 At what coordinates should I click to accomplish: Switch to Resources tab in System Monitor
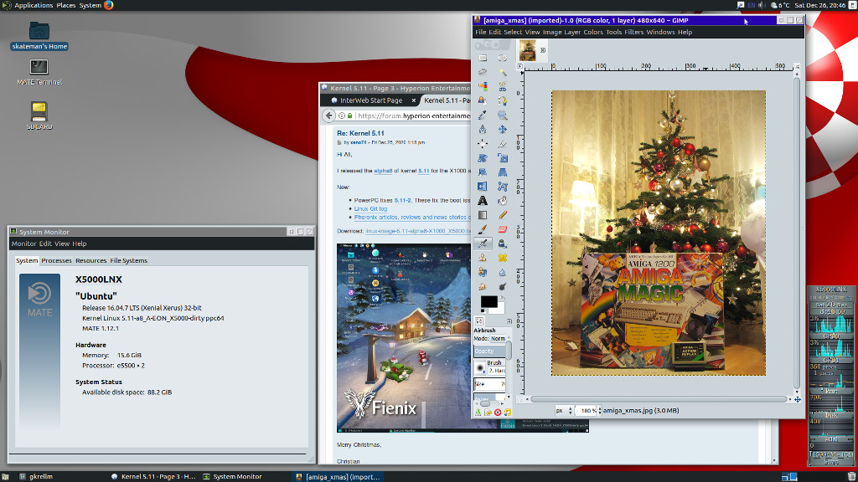click(90, 261)
